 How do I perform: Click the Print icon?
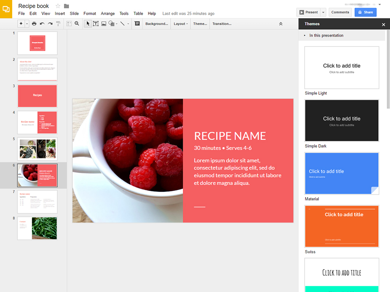click(x=34, y=24)
